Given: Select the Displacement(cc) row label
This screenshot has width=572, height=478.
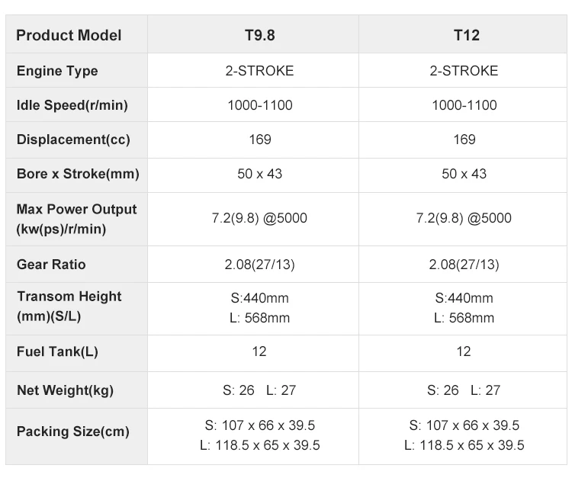Looking at the screenshot, I should click(73, 140).
